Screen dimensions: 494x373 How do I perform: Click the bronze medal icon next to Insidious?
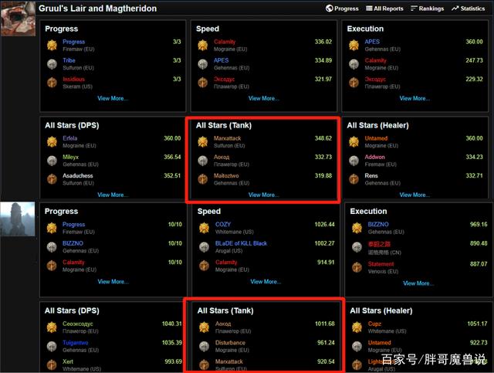[x=52, y=83]
